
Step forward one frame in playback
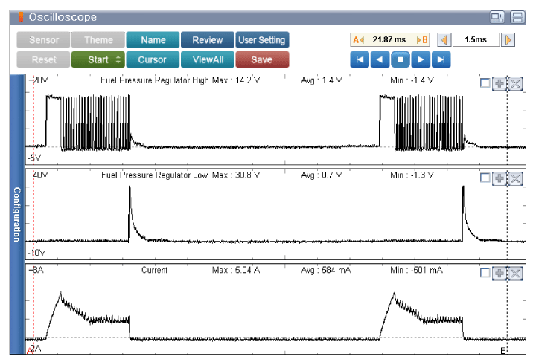coord(421,59)
